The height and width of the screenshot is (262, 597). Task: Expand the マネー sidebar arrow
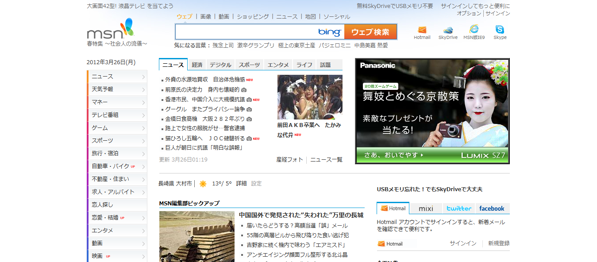pyautogui.click(x=143, y=103)
